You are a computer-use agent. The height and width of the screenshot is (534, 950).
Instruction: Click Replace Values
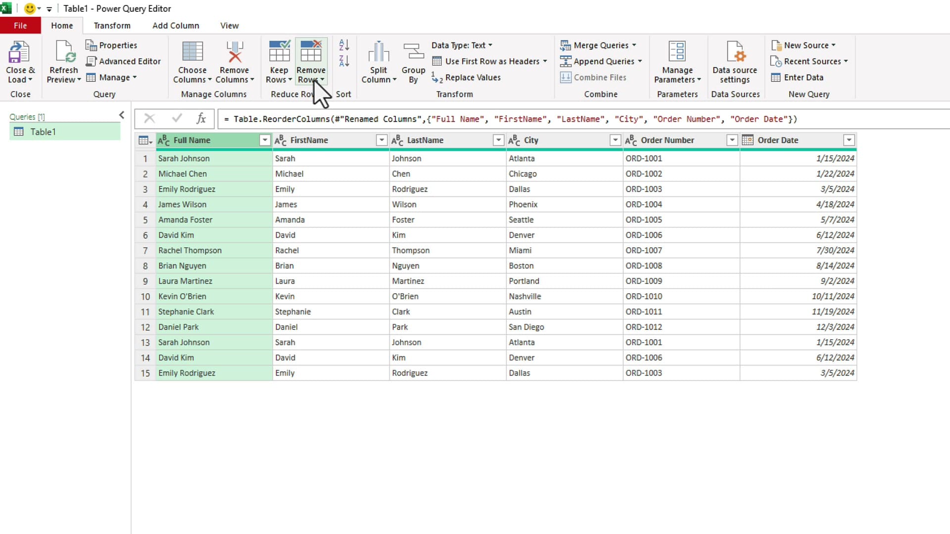[x=466, y=78]
